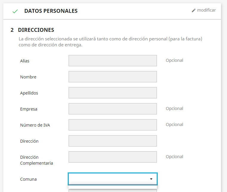This screenshot has width=227, height=192.
Task: Click the pencil edit icon
Action: tap(194, 10)
